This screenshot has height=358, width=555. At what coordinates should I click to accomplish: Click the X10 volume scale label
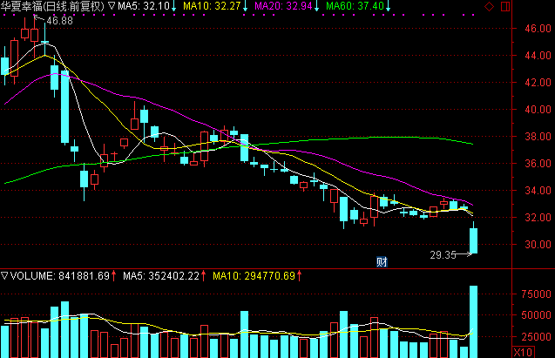(x=523, y=353)
